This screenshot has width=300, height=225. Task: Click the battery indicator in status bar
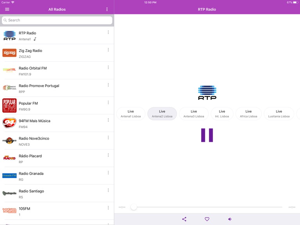(296, 2)
